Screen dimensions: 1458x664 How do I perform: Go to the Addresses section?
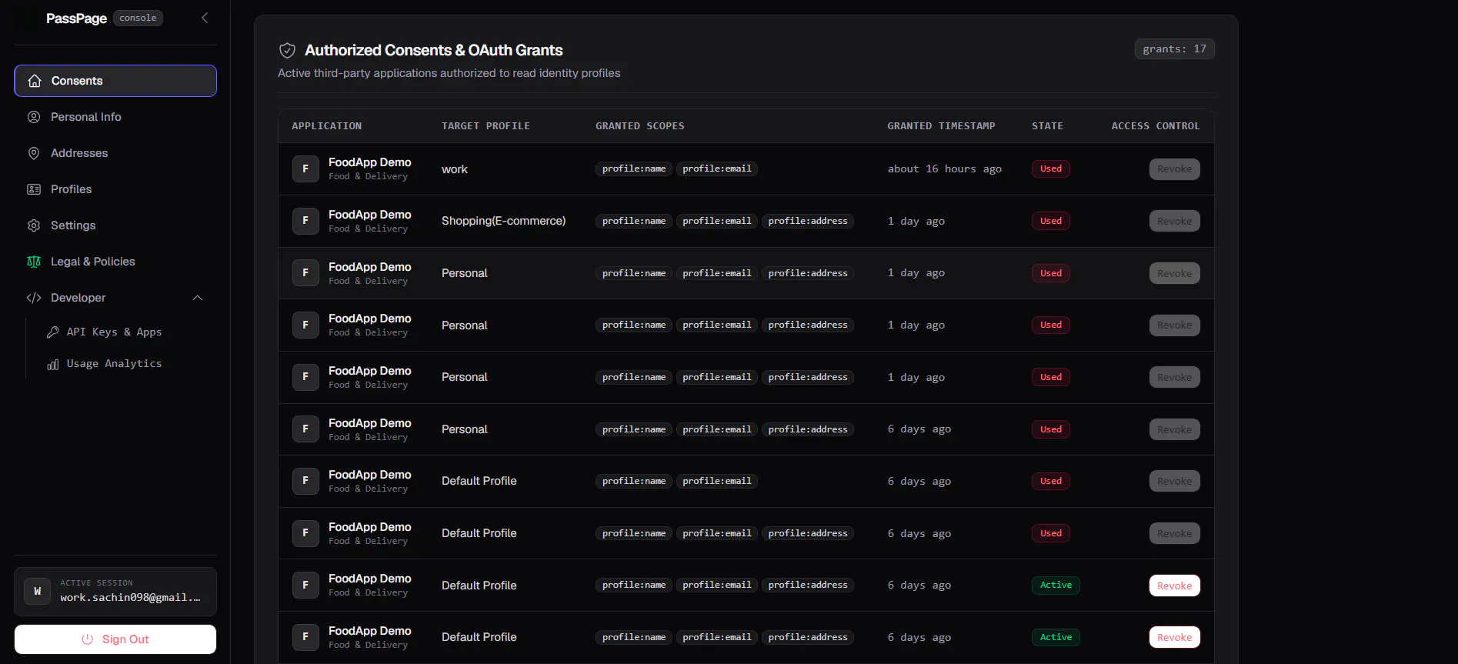point(115,153)
